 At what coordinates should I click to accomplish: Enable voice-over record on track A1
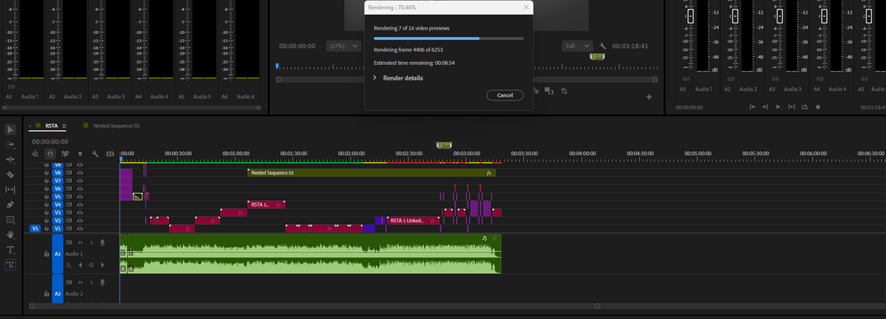click(x=101, y=242)
